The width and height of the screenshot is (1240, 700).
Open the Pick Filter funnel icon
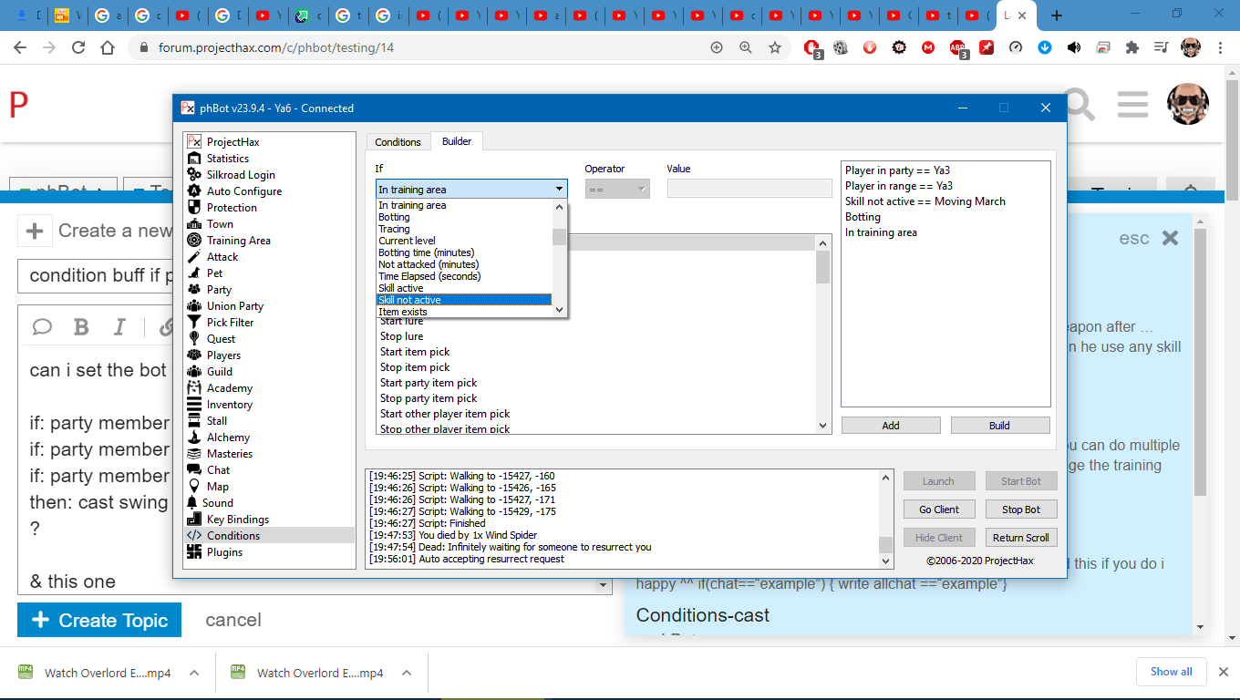pyautogui.click(x=193, y=323)
